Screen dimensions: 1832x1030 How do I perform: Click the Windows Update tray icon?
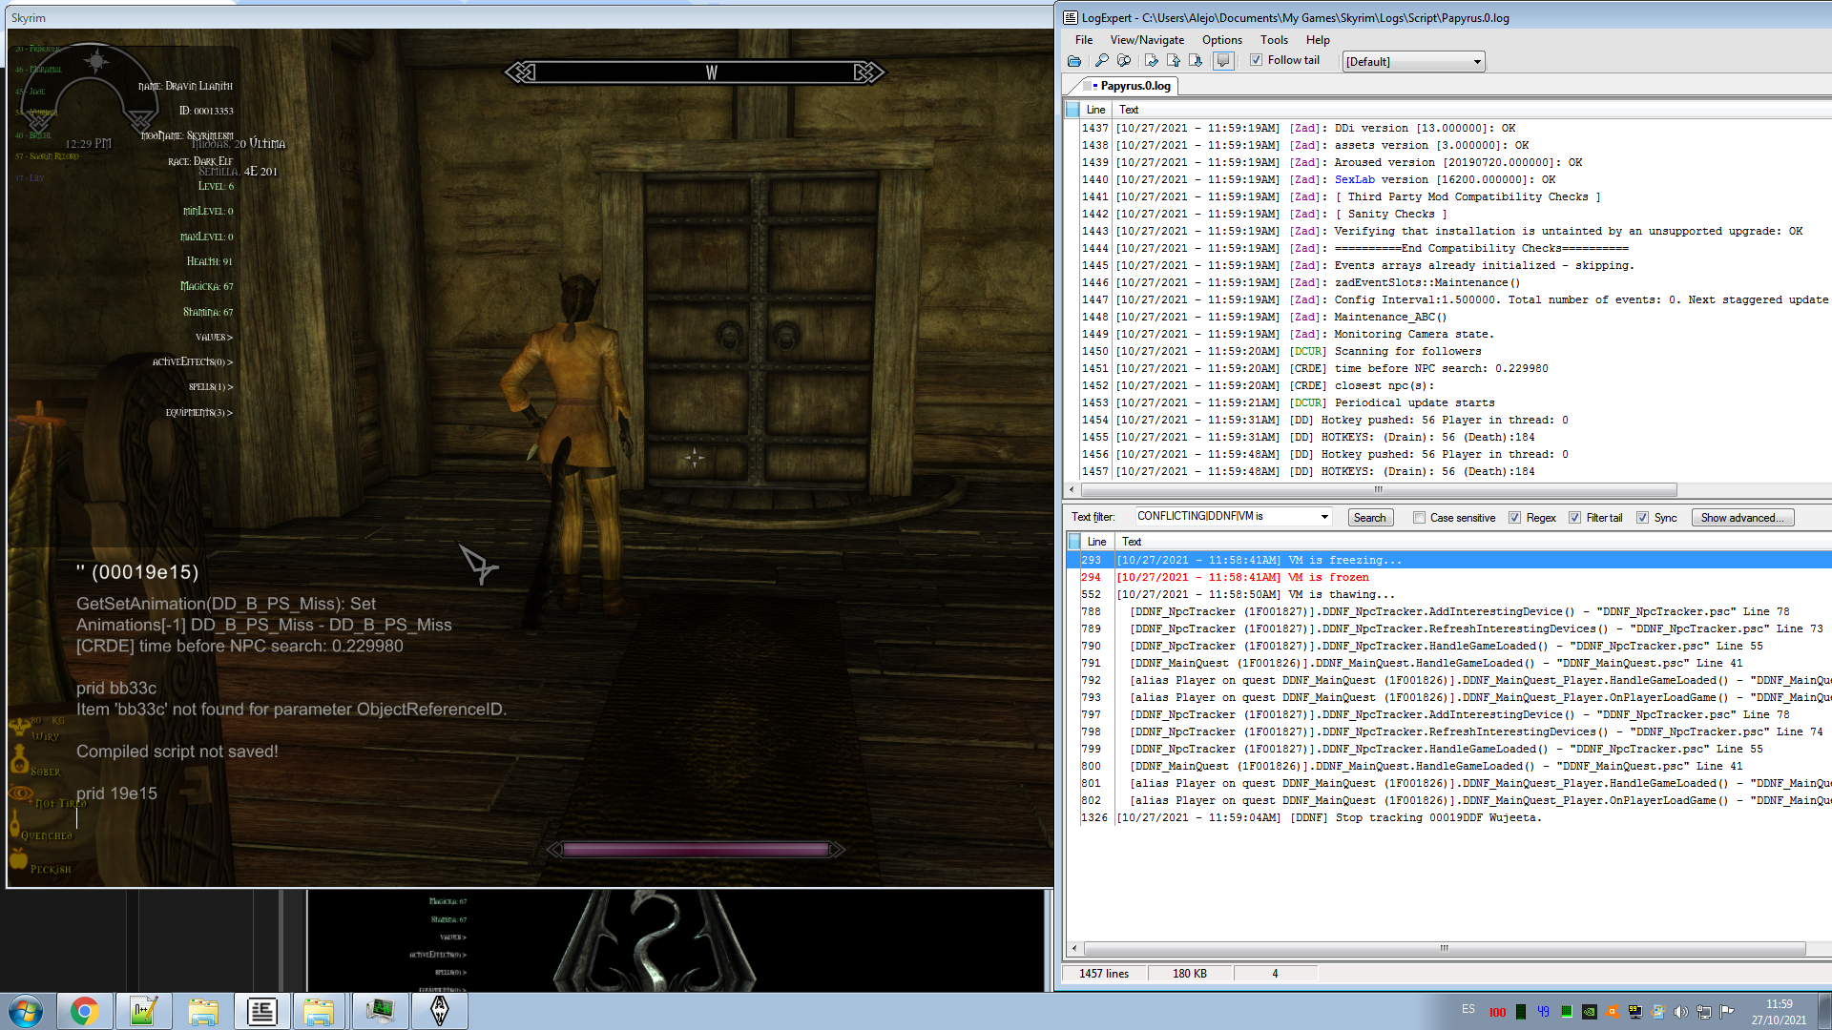point(1658,1012)
